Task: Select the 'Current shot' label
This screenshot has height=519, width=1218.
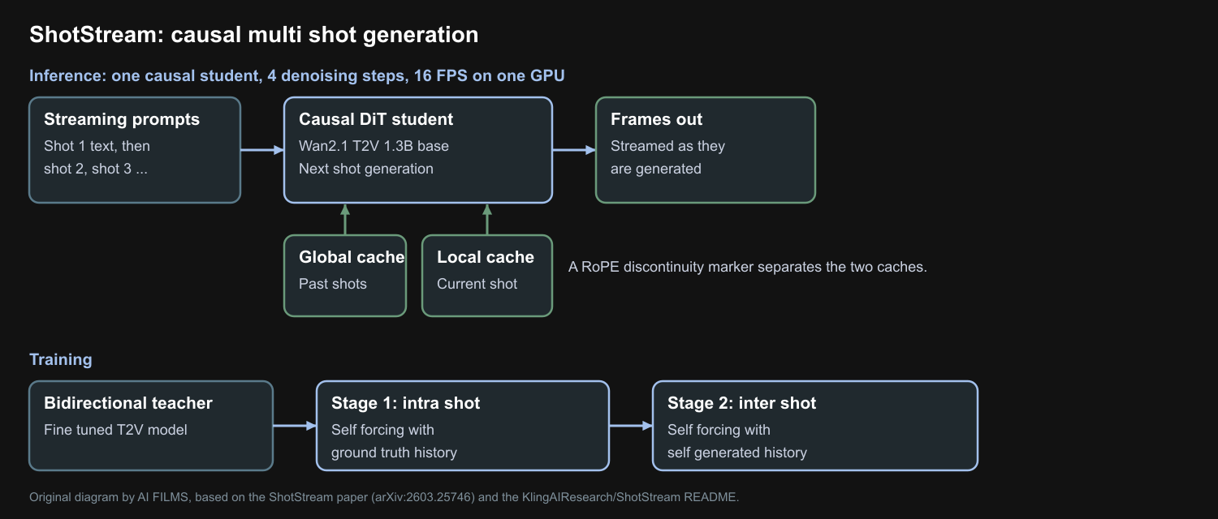Action: [x=477, y=284]
